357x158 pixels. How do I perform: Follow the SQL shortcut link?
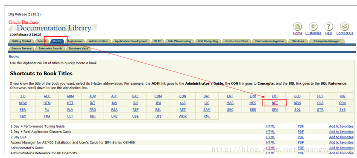pos(297,109)
